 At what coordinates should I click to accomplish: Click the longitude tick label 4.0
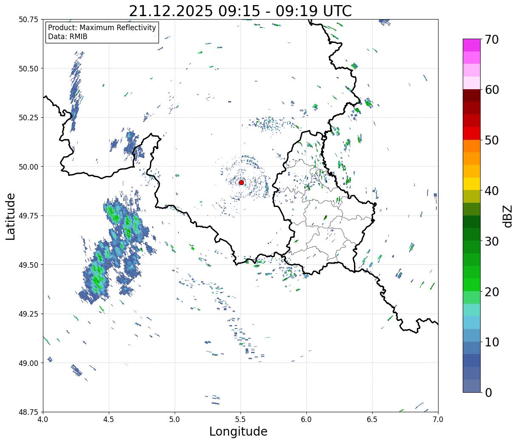[x=43, y=419]
